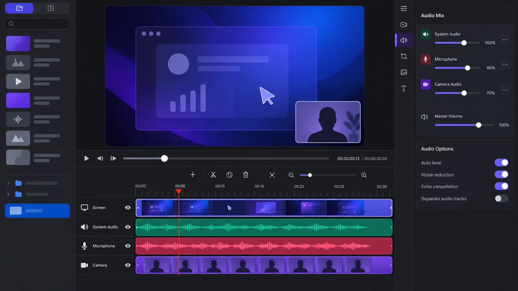Disable the Noise reduction switch
This screenshot has width=518, height=291.
502,174
